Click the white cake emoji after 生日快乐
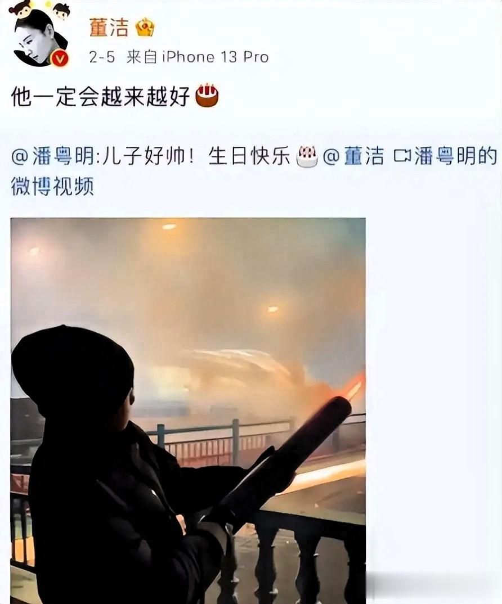The width and height of the screenshot is (502, 604). (x=307, y=156)
